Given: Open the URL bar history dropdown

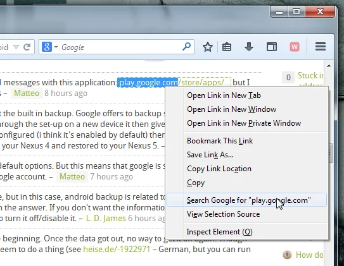Looking at the screenshot, I should pos(16,47).
